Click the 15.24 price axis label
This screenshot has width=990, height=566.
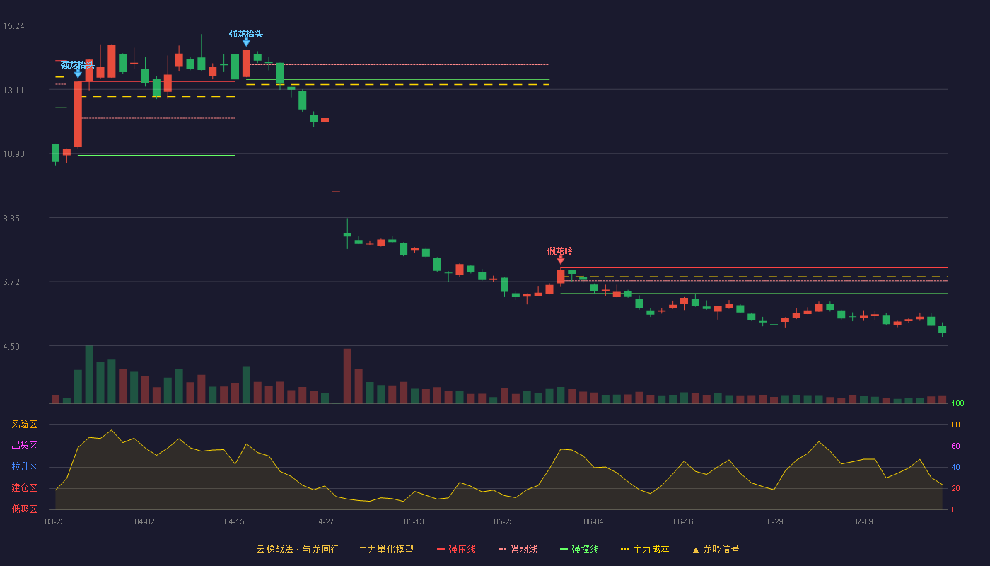pos(13,26)
